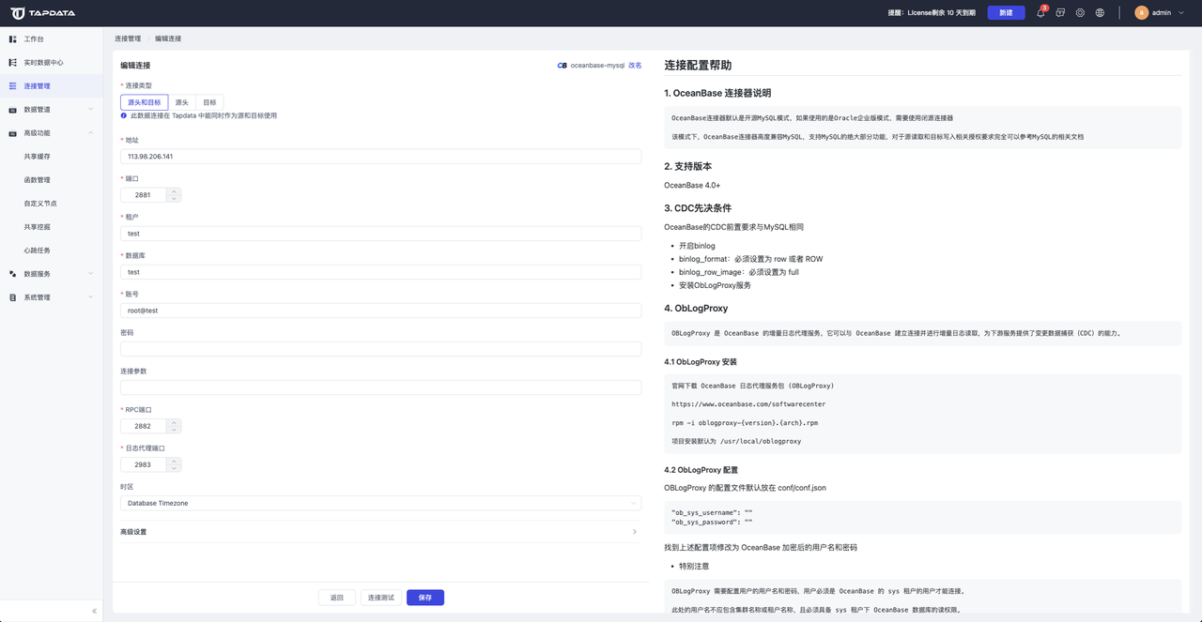Open the language globe icon

[x=1100, y=13]
